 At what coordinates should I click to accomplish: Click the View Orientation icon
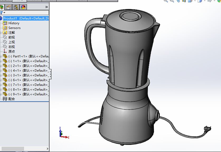190,1
